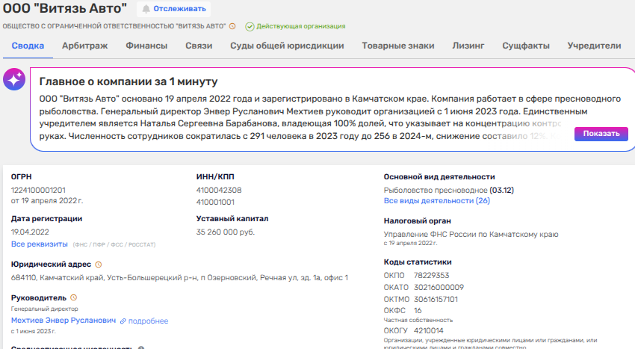Open the history icon next to Руководитель
The height and width of the screenshot is (349, 635).
[x=73, y=297]
